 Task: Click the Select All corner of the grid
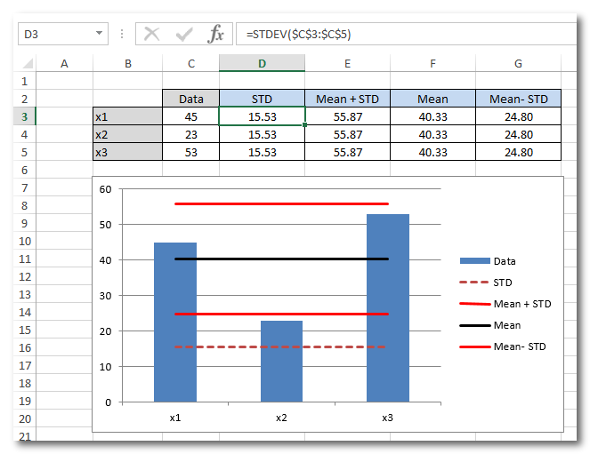[23, 63]
